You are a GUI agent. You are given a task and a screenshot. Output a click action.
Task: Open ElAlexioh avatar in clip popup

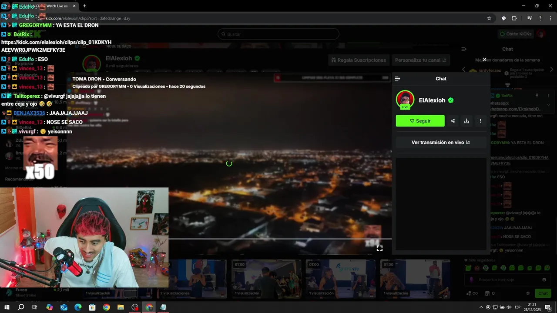pyautogui.click(x=405, y=100)
